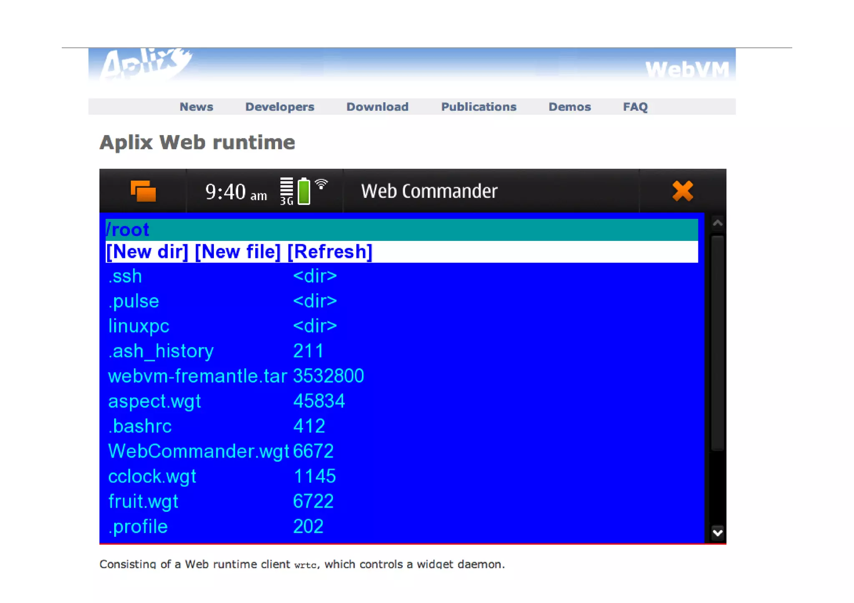Open the linuxpc directory
The width and height of the screenshot is (854, 603).
(x=138, y=326)
